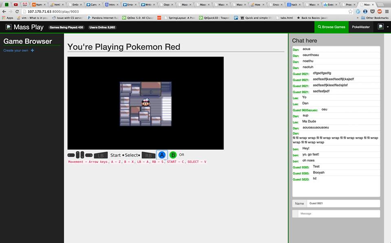
Task: Expand the user menu dropdown caret
Action: point(387,27)
